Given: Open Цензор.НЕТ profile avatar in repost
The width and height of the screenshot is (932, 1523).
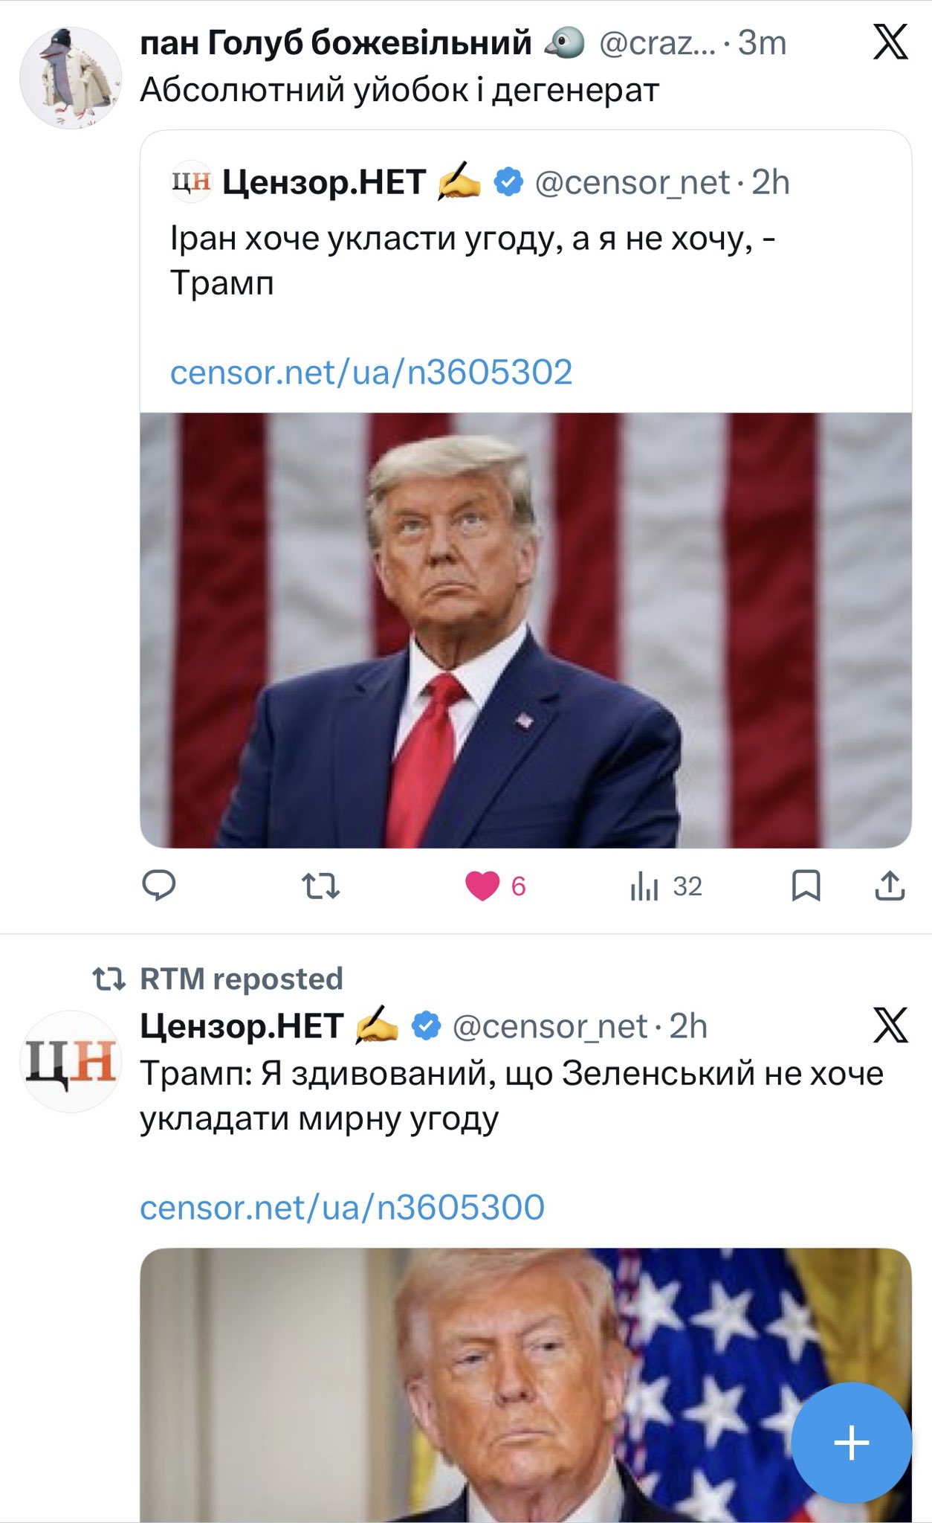Looking at the screenshot, I should tap(71, 1061).
